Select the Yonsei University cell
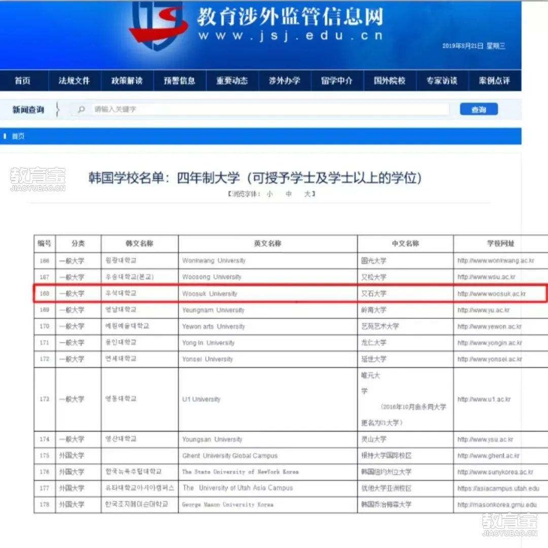This screenshot has width=548, height=548. (x=268, y=359)
